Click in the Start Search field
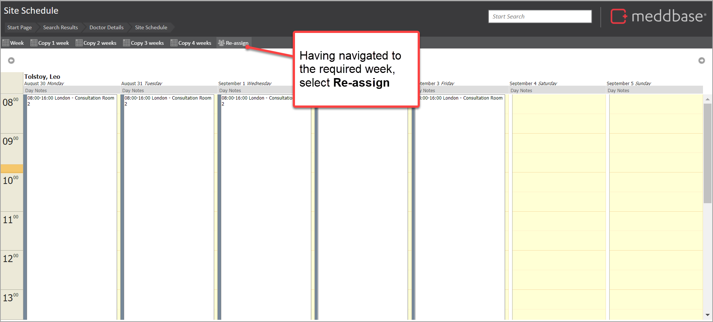The width and height of the screenshot is (713, 322). click(x=540, y=17)
